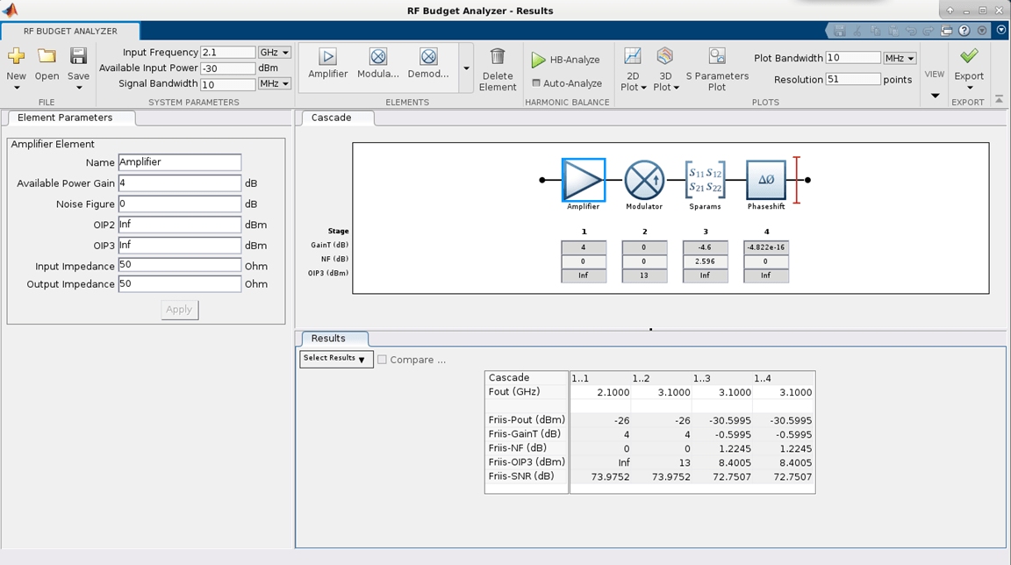Expand the elements gallery dropdown arrow
1011x565 pixels.
point(466,68)
